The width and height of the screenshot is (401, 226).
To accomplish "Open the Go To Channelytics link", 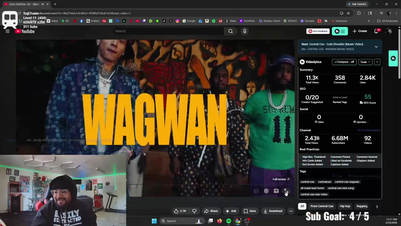I will coord(369,130).
